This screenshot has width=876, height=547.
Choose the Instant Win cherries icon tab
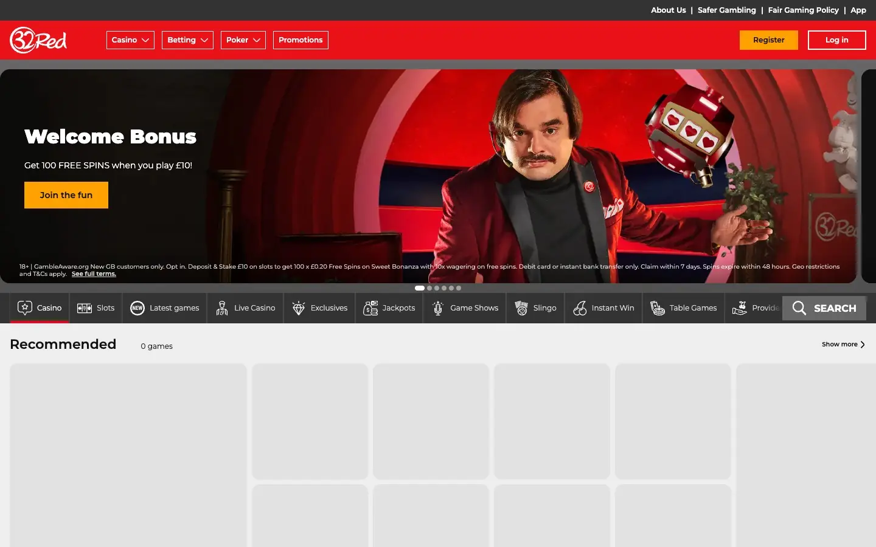604,308
